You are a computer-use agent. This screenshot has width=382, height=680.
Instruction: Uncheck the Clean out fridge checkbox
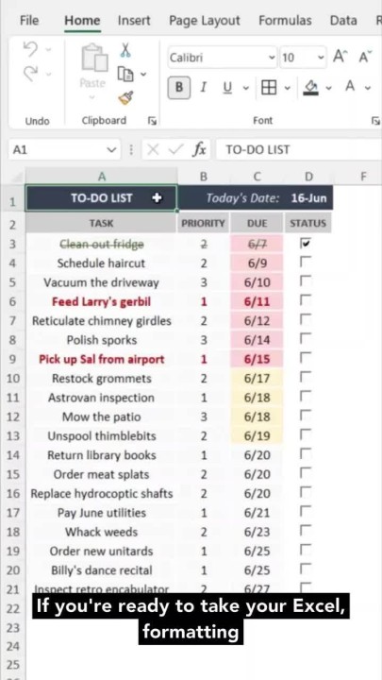(306, 244)
